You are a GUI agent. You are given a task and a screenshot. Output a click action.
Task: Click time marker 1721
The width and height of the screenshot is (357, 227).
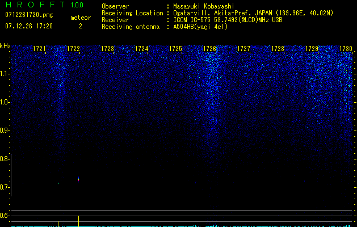[x=39, y=49]
